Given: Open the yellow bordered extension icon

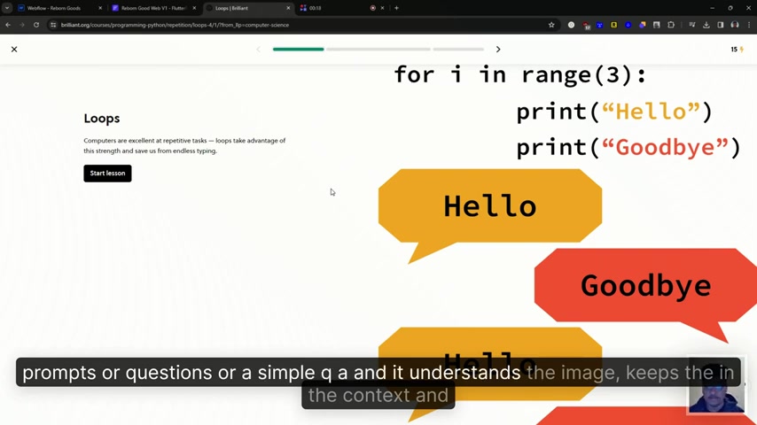Looking at the screenshot, I should pyautogui.click(x=613, y=25).
